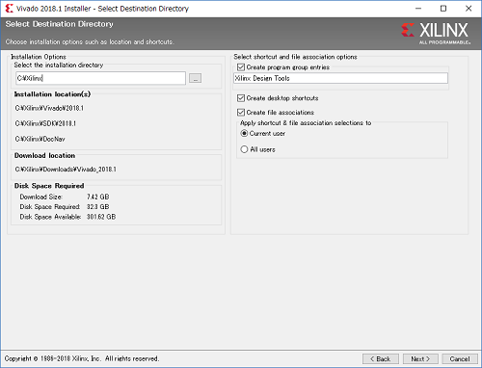Click the Xilinx Design Tools name field
Image resolution: width=482 pixels, height=368 pixels.
pyautogui.click(x=340, y=78)
